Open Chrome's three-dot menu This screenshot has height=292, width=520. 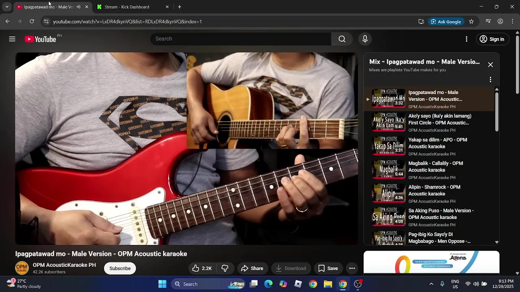pyautogui.click(x=512, y=21)
